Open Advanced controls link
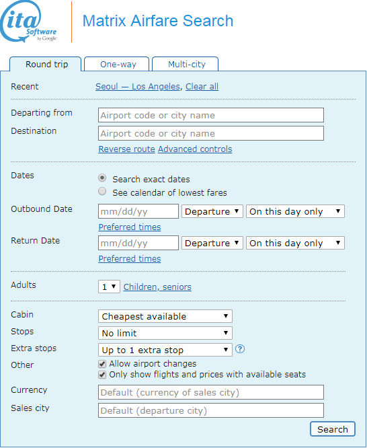The image size is (367, 448). pyautogui.click(x=195, y=149)
